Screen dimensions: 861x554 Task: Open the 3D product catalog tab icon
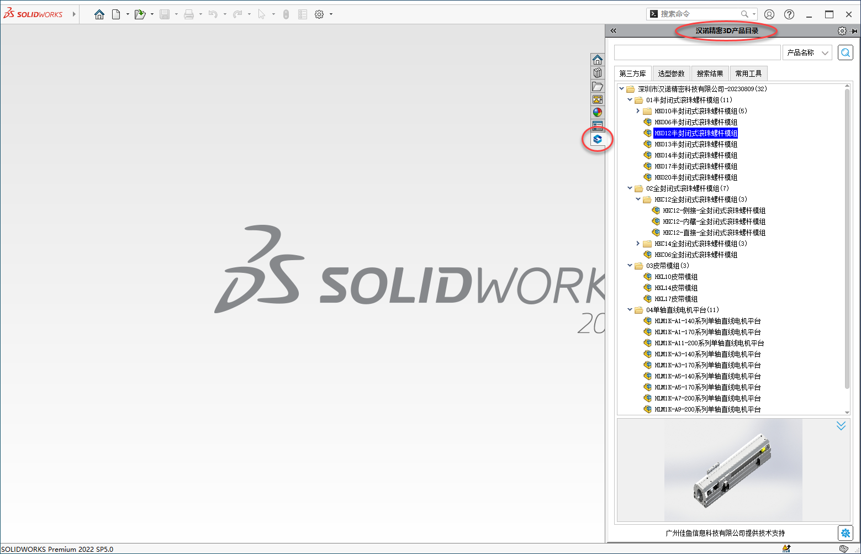(598, 139)
